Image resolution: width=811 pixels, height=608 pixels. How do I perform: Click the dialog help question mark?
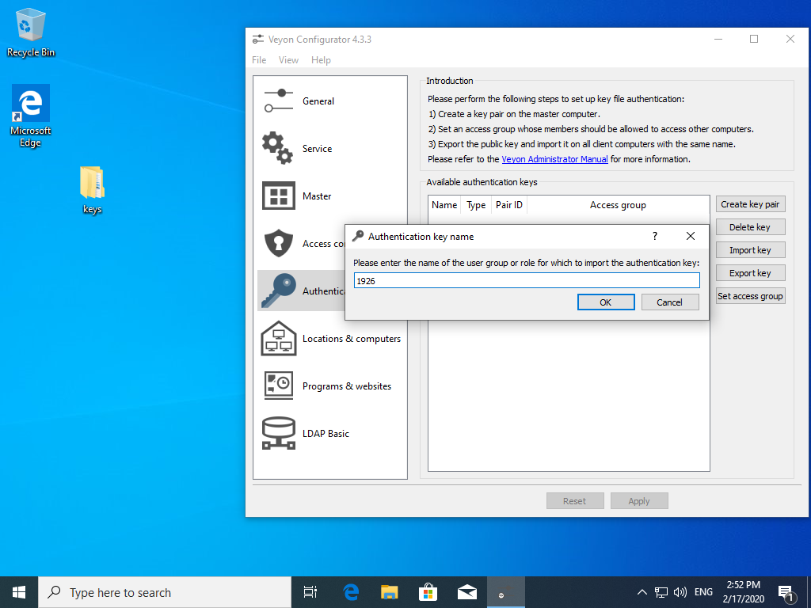(655, 236)
